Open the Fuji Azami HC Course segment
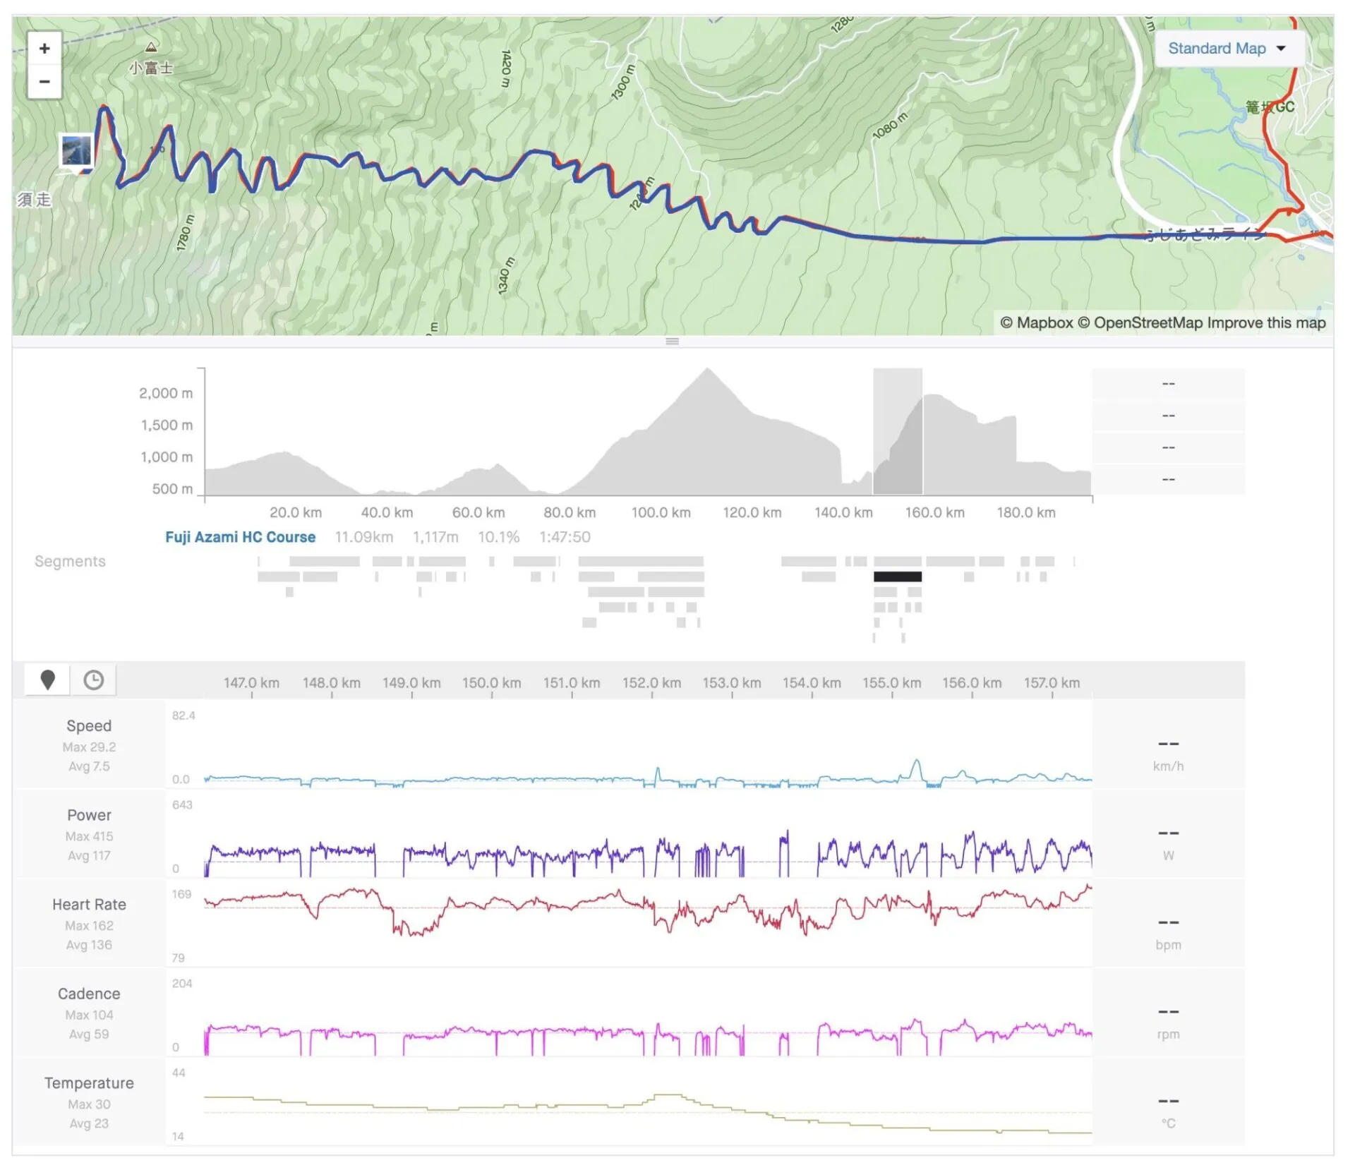This screenshot has height=1170, width=1355. pyautogui.click(x=240, y=537)
